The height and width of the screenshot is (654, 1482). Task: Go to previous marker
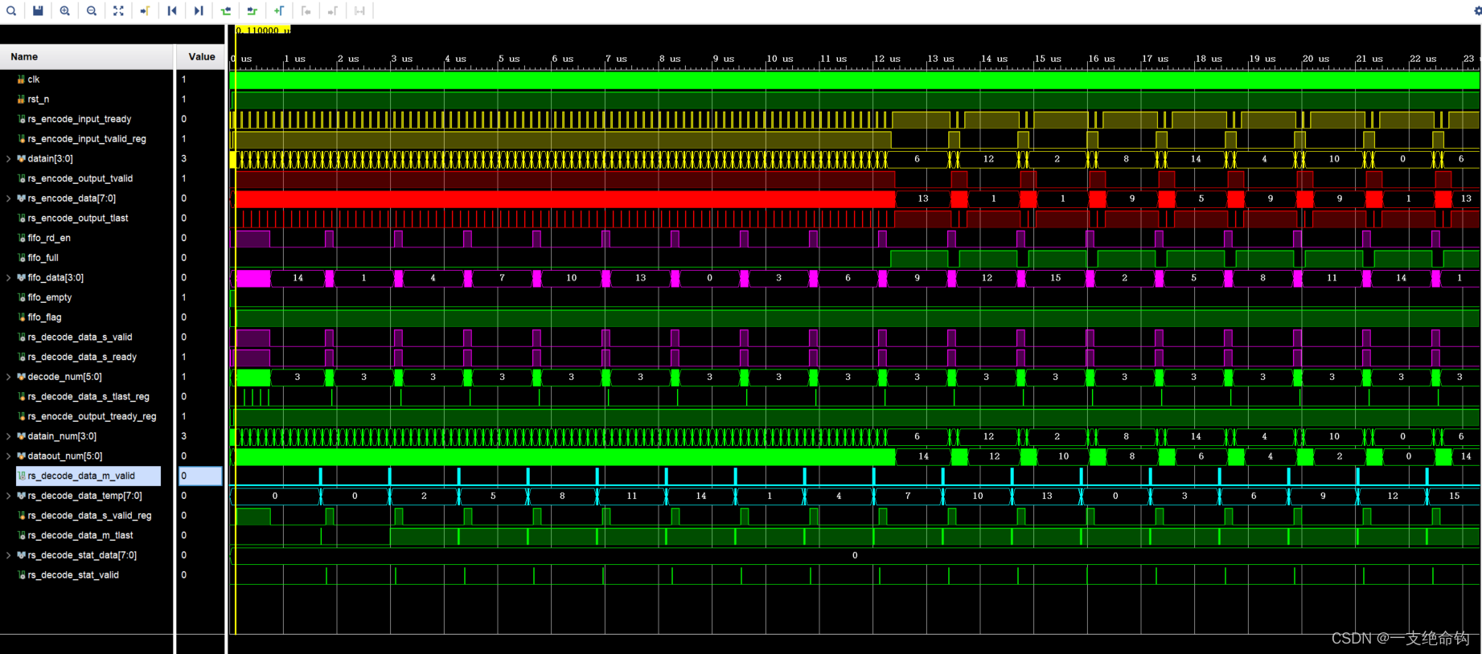[x=306, y=10]
